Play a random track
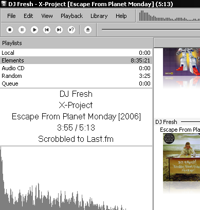The height and width of the screenshot is (210, 200). (71, 30)
